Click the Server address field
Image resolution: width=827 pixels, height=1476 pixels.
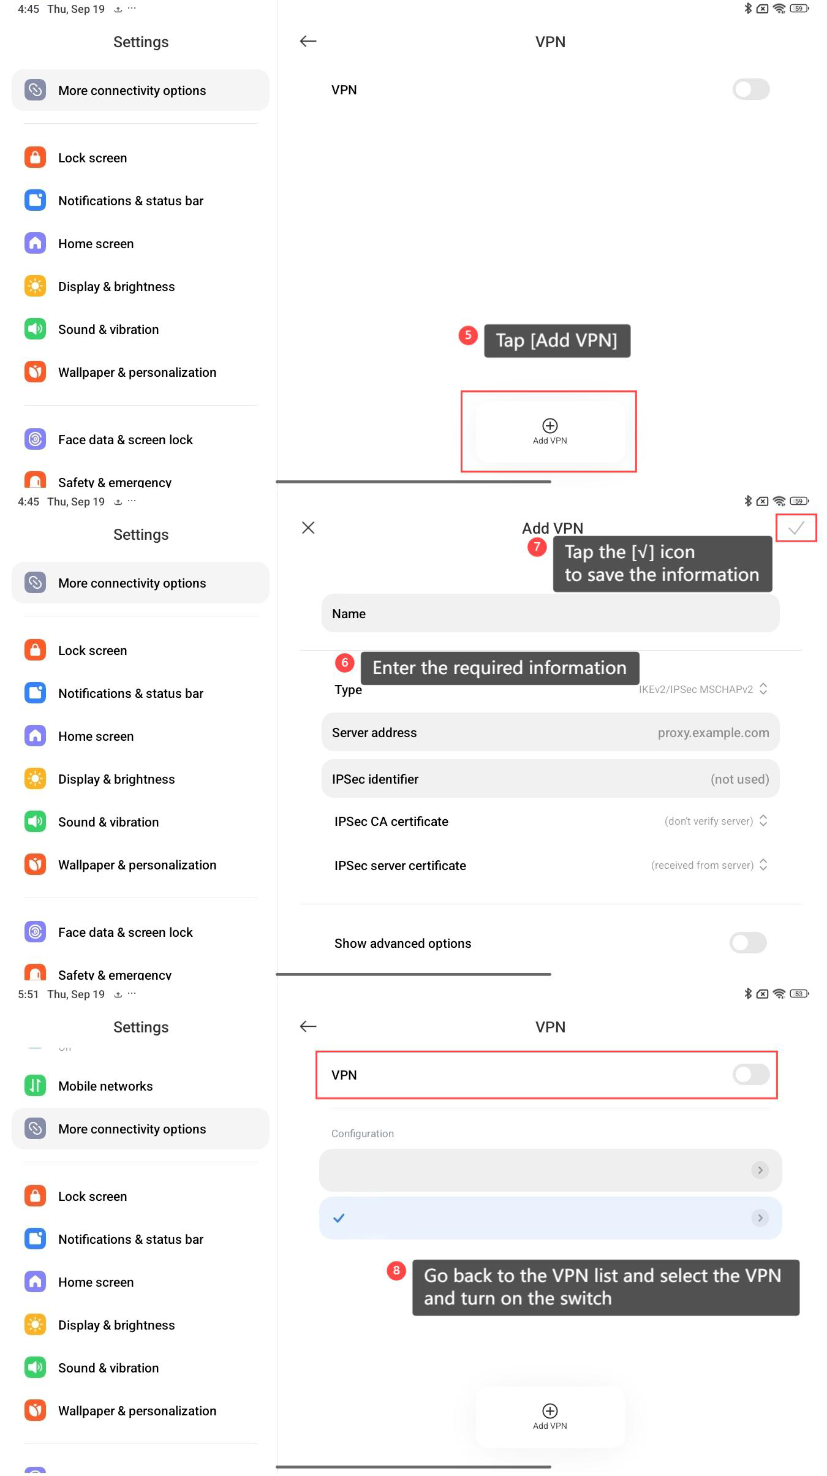[x=550, y=732]
